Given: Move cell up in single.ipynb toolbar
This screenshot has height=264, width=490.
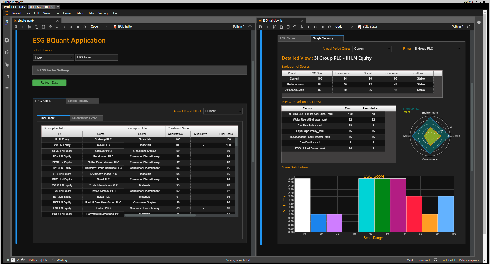Looking at the screenshot, I should [x=50, y=27].
